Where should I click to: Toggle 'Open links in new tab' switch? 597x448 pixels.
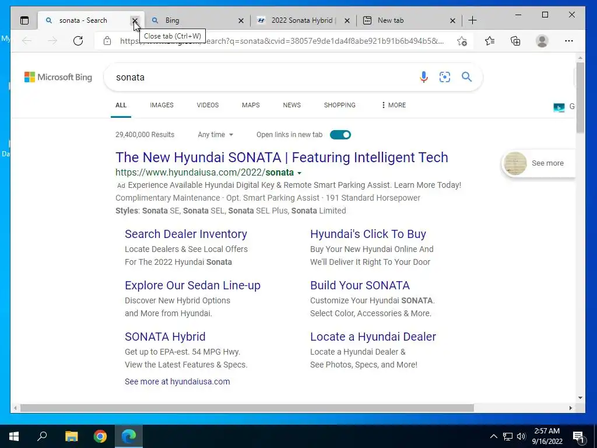coord(340,135)
